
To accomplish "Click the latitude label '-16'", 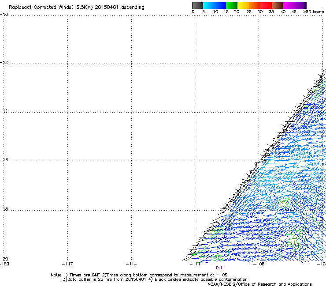I will pos(4,160).
